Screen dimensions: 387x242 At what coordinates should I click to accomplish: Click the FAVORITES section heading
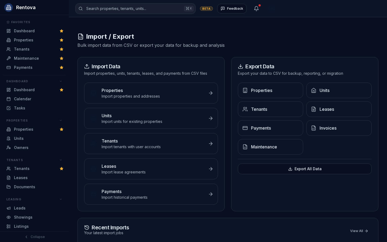(21, 22)
